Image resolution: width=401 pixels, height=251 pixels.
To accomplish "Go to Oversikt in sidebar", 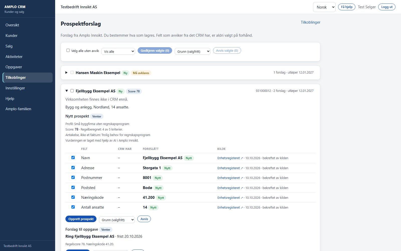I will [x=28, y=25].
